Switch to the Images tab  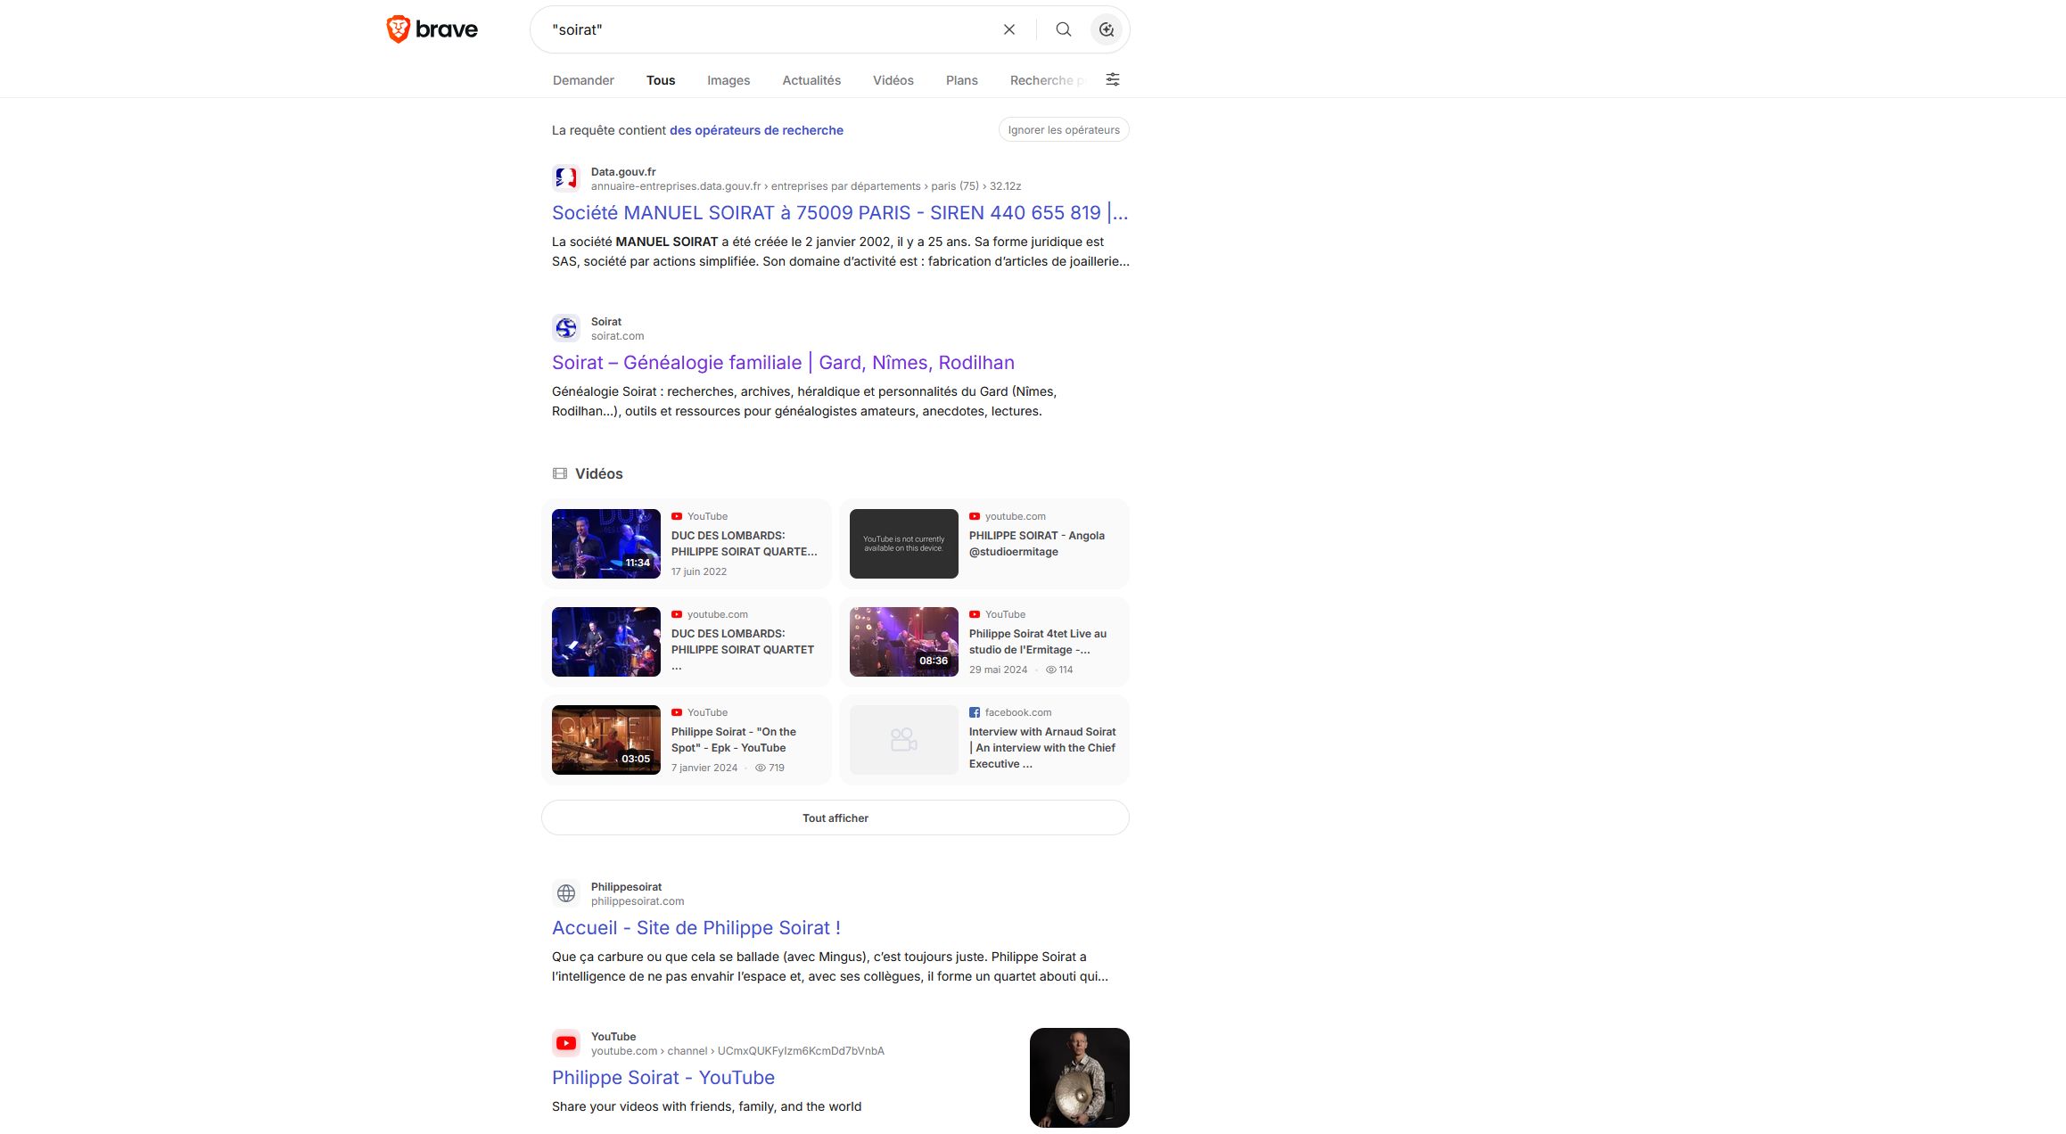pyautogui.click(x=728, y=80)
